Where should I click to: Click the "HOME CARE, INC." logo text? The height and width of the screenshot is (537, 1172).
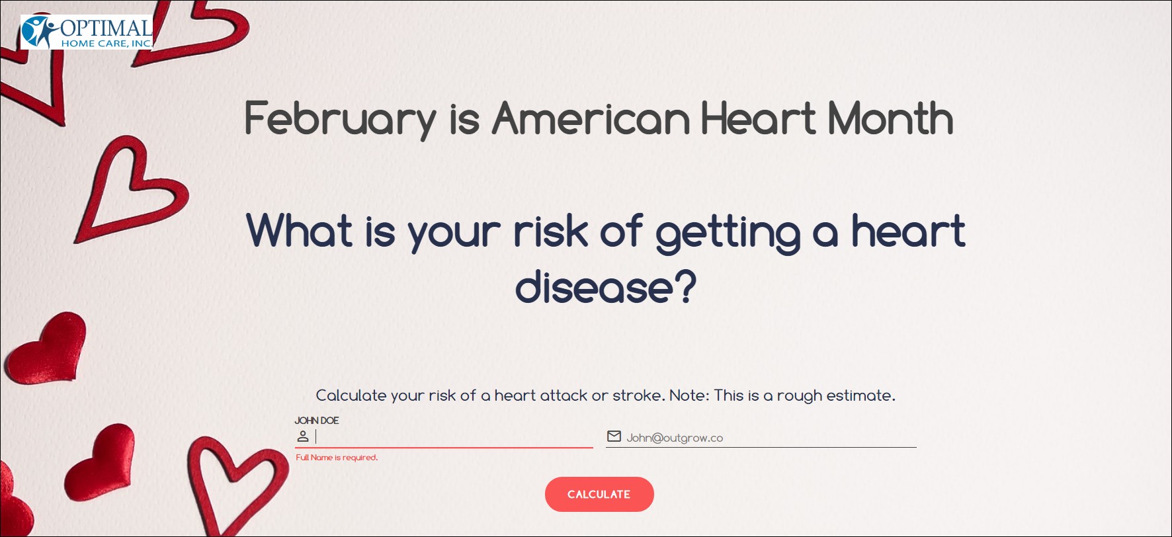(106, 44)
